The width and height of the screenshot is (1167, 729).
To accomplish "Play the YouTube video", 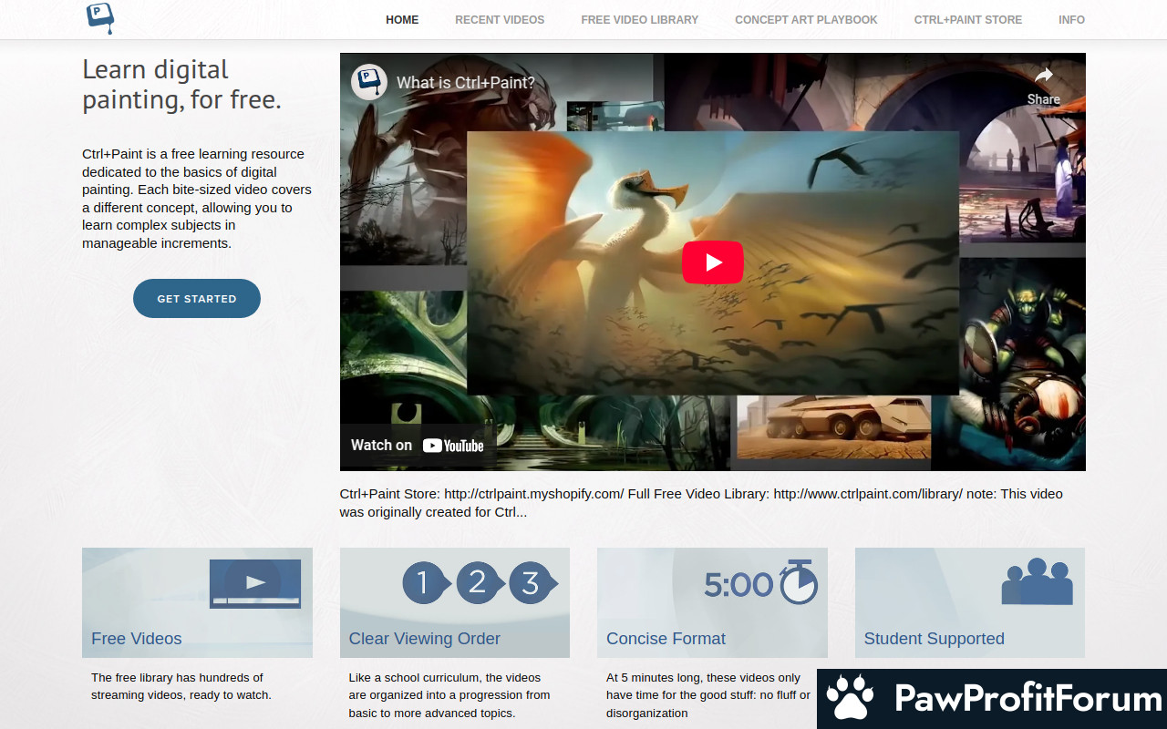I will (x=712, y=262).
